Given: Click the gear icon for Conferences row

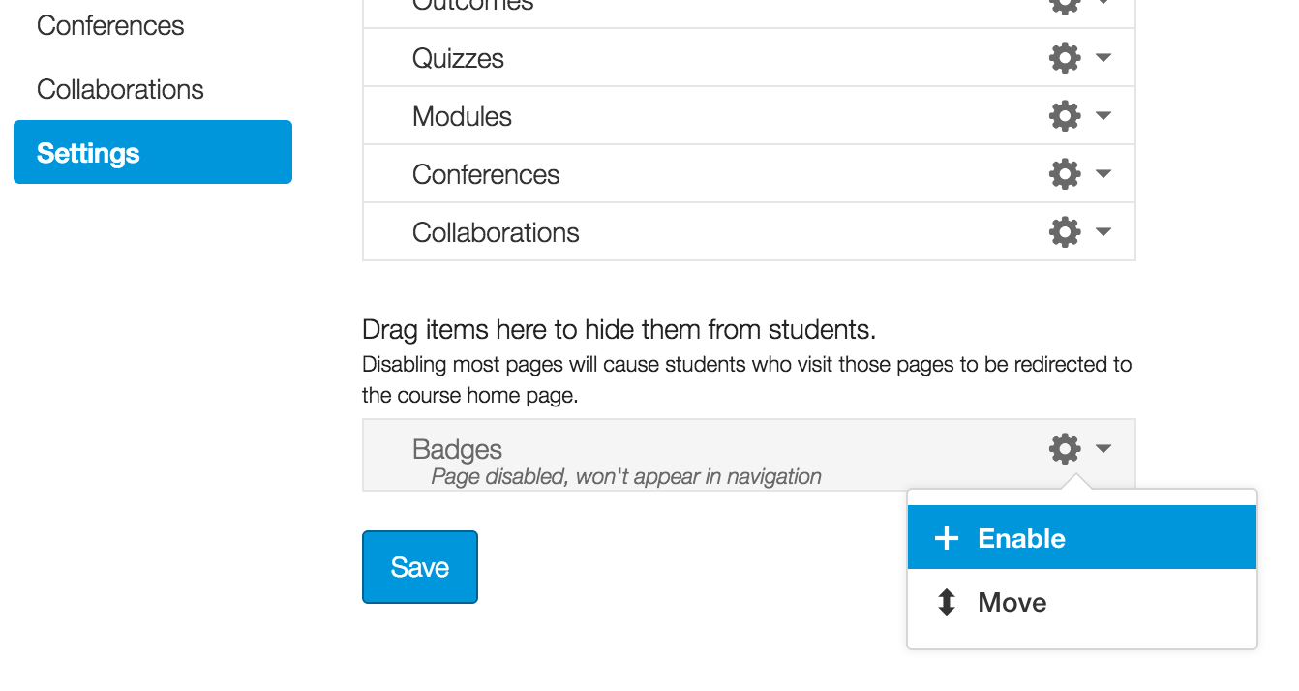Looking at the screenshot, I should [1064, 174].
